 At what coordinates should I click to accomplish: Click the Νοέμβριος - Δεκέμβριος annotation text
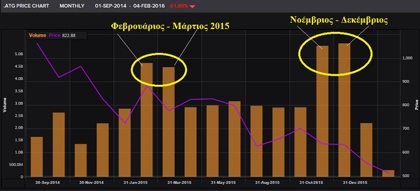(339, 20)
